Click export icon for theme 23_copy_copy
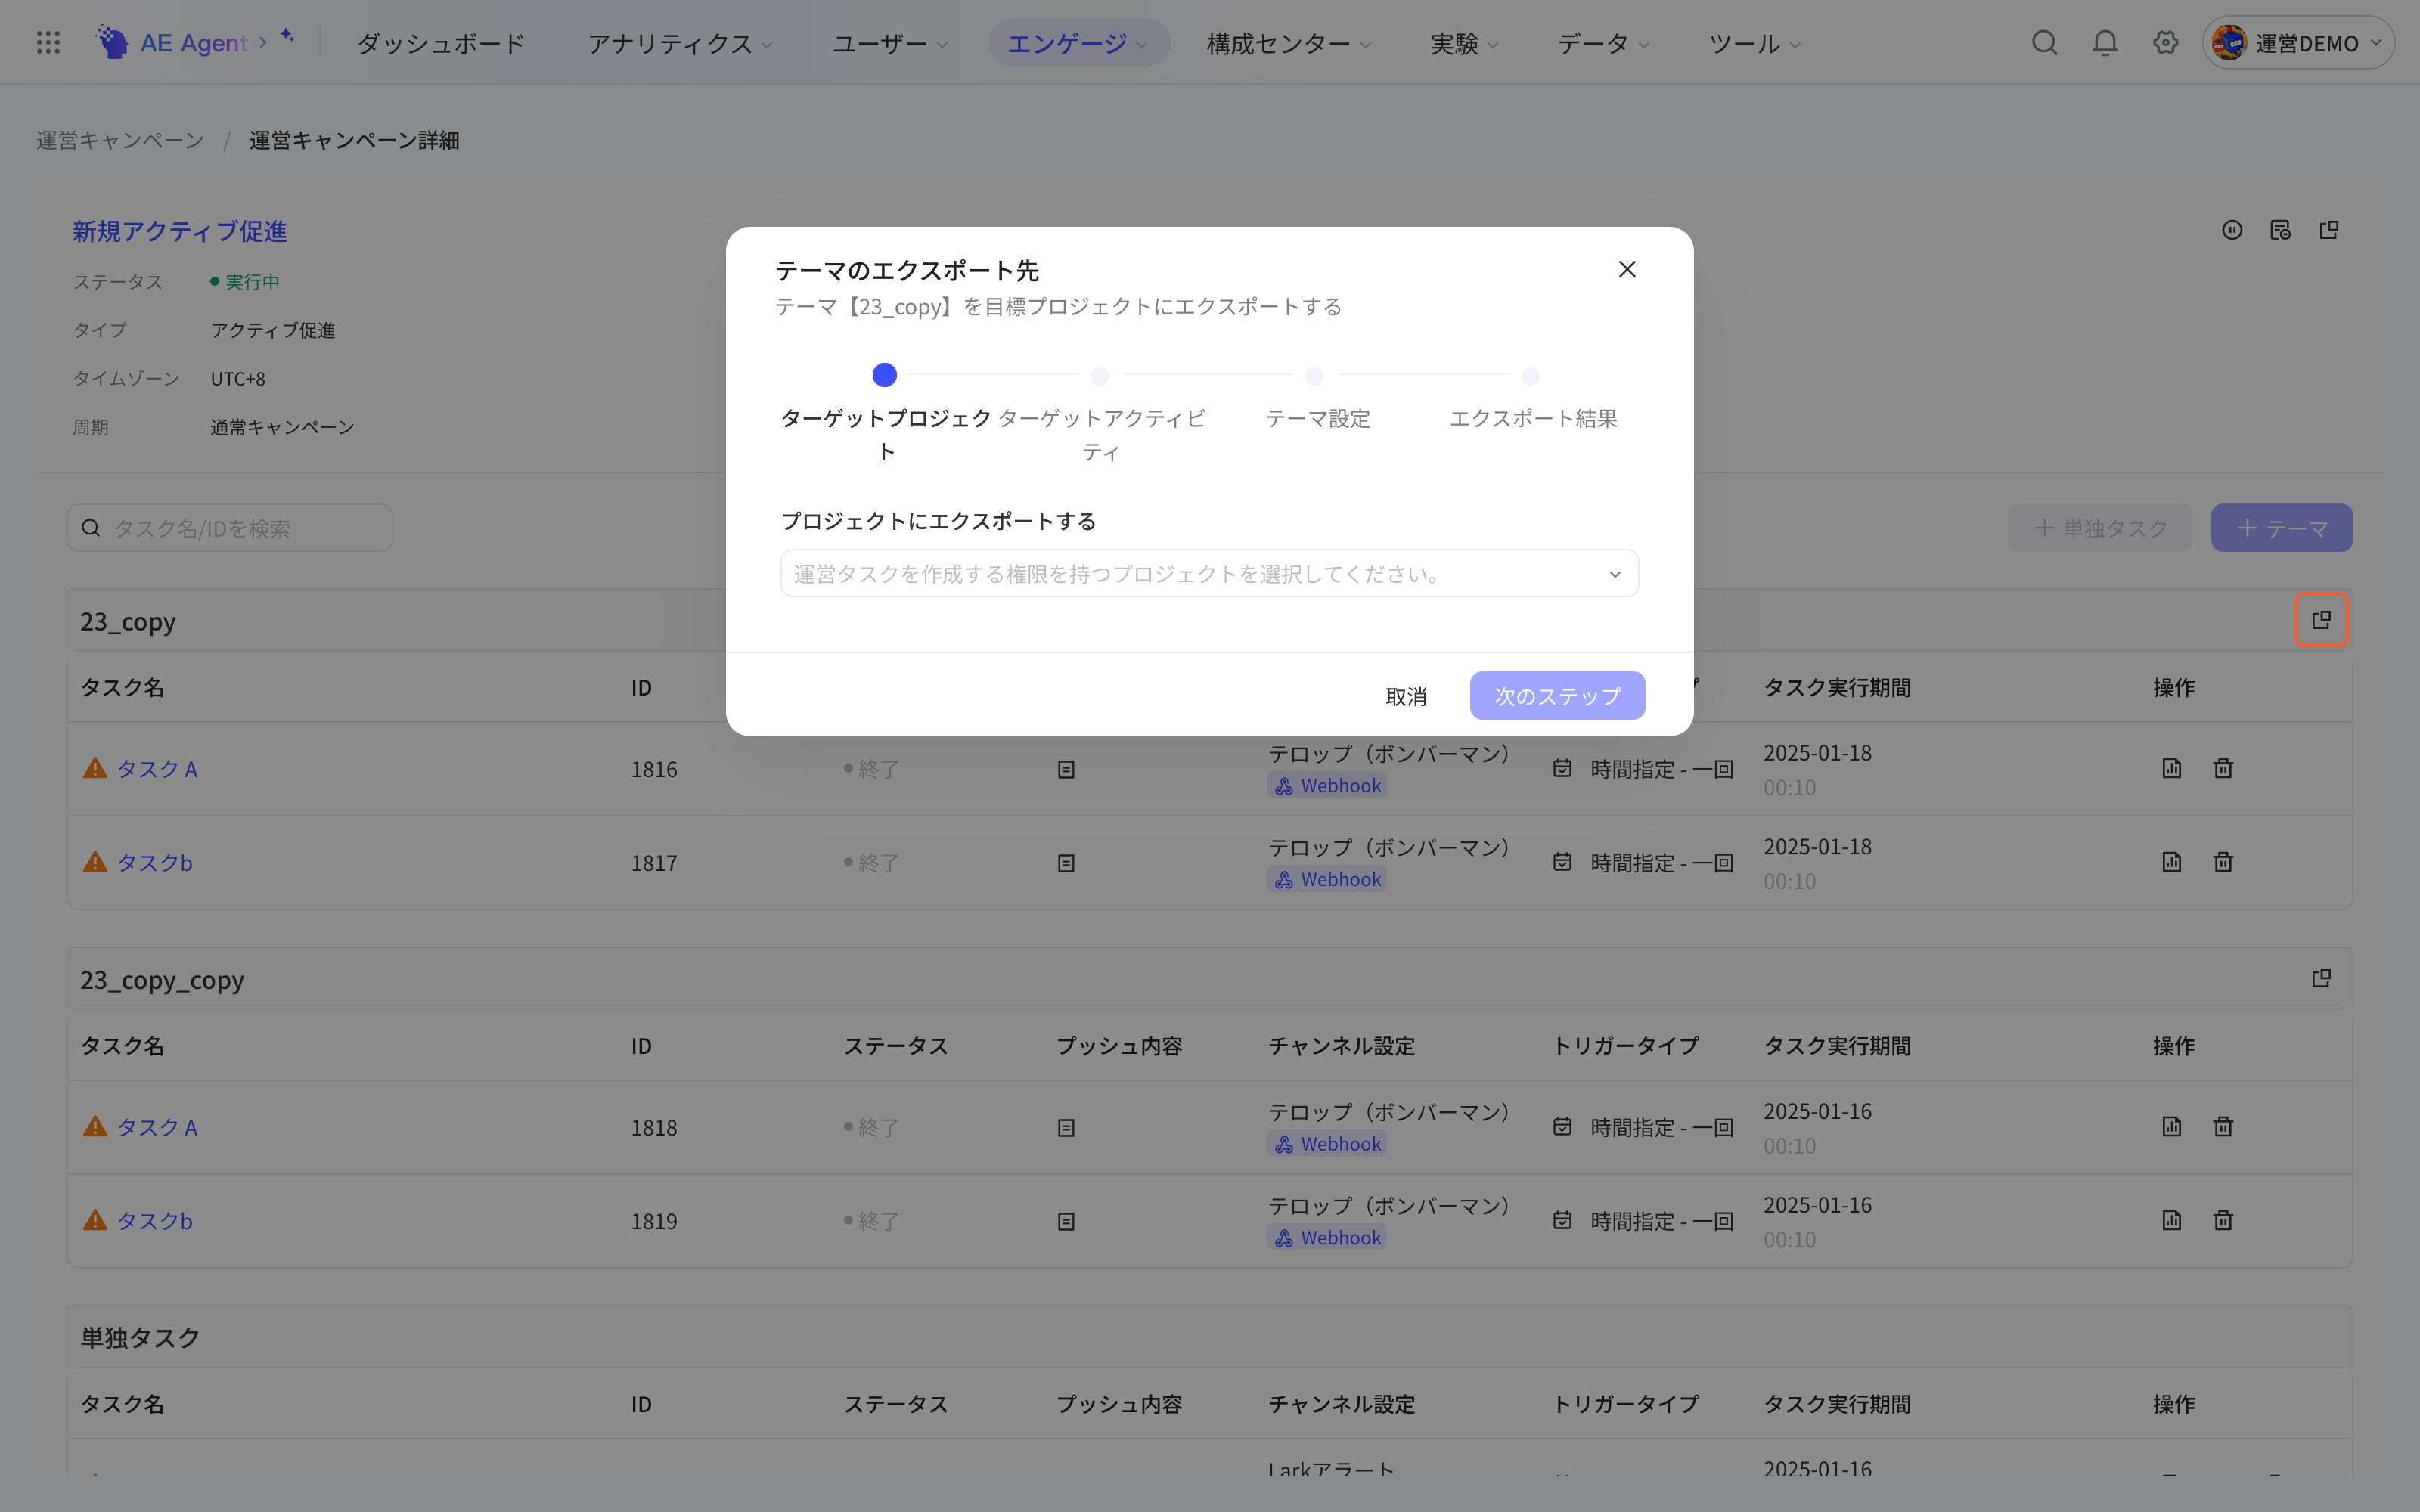 click(2321, 978)
